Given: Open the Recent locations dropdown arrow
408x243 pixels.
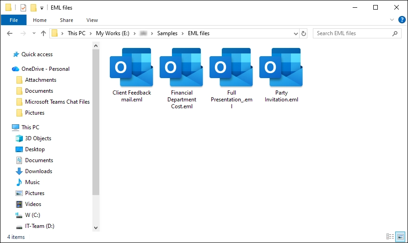Looking at the screenshot, I should pos(34,33).
